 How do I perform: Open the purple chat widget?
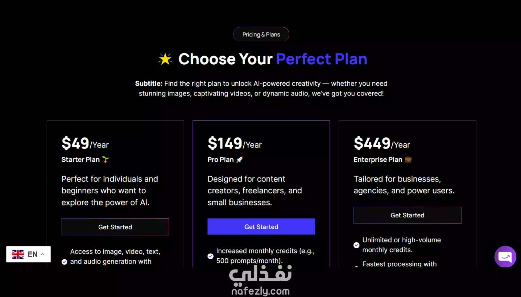click(505, 257)
